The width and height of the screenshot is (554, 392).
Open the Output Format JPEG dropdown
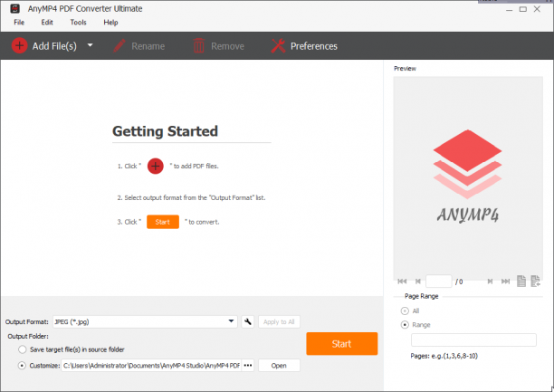[x=145, y=321]
